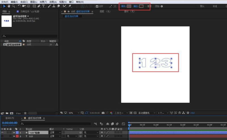Expand the "123" 轮廓 layer properties
Image resolution: width=227 pixels, height=140 pixels.
[14, 132]
